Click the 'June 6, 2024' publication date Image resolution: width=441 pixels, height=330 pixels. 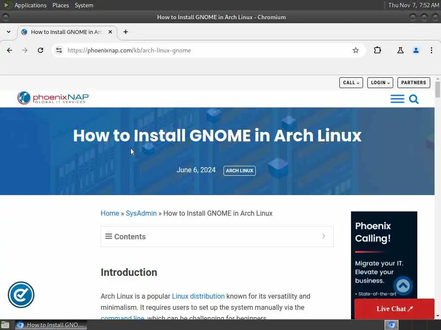pos(196,170)
